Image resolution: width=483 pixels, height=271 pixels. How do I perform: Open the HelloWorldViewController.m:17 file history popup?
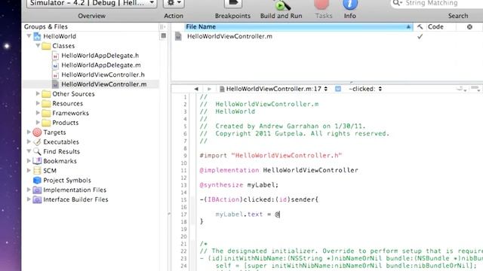[x=273, y=89]
